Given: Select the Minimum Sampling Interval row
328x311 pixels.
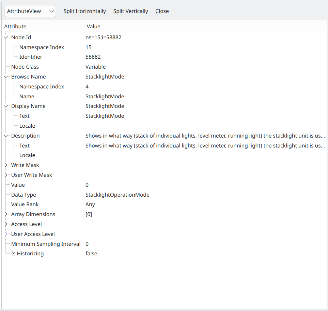Looking at the screenshot, I should click(x=46, y=244).
